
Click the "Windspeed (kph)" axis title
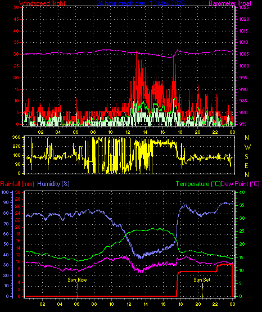point(42,3)
